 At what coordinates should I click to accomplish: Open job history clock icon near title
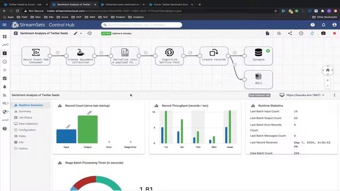[x=89, y=33]
